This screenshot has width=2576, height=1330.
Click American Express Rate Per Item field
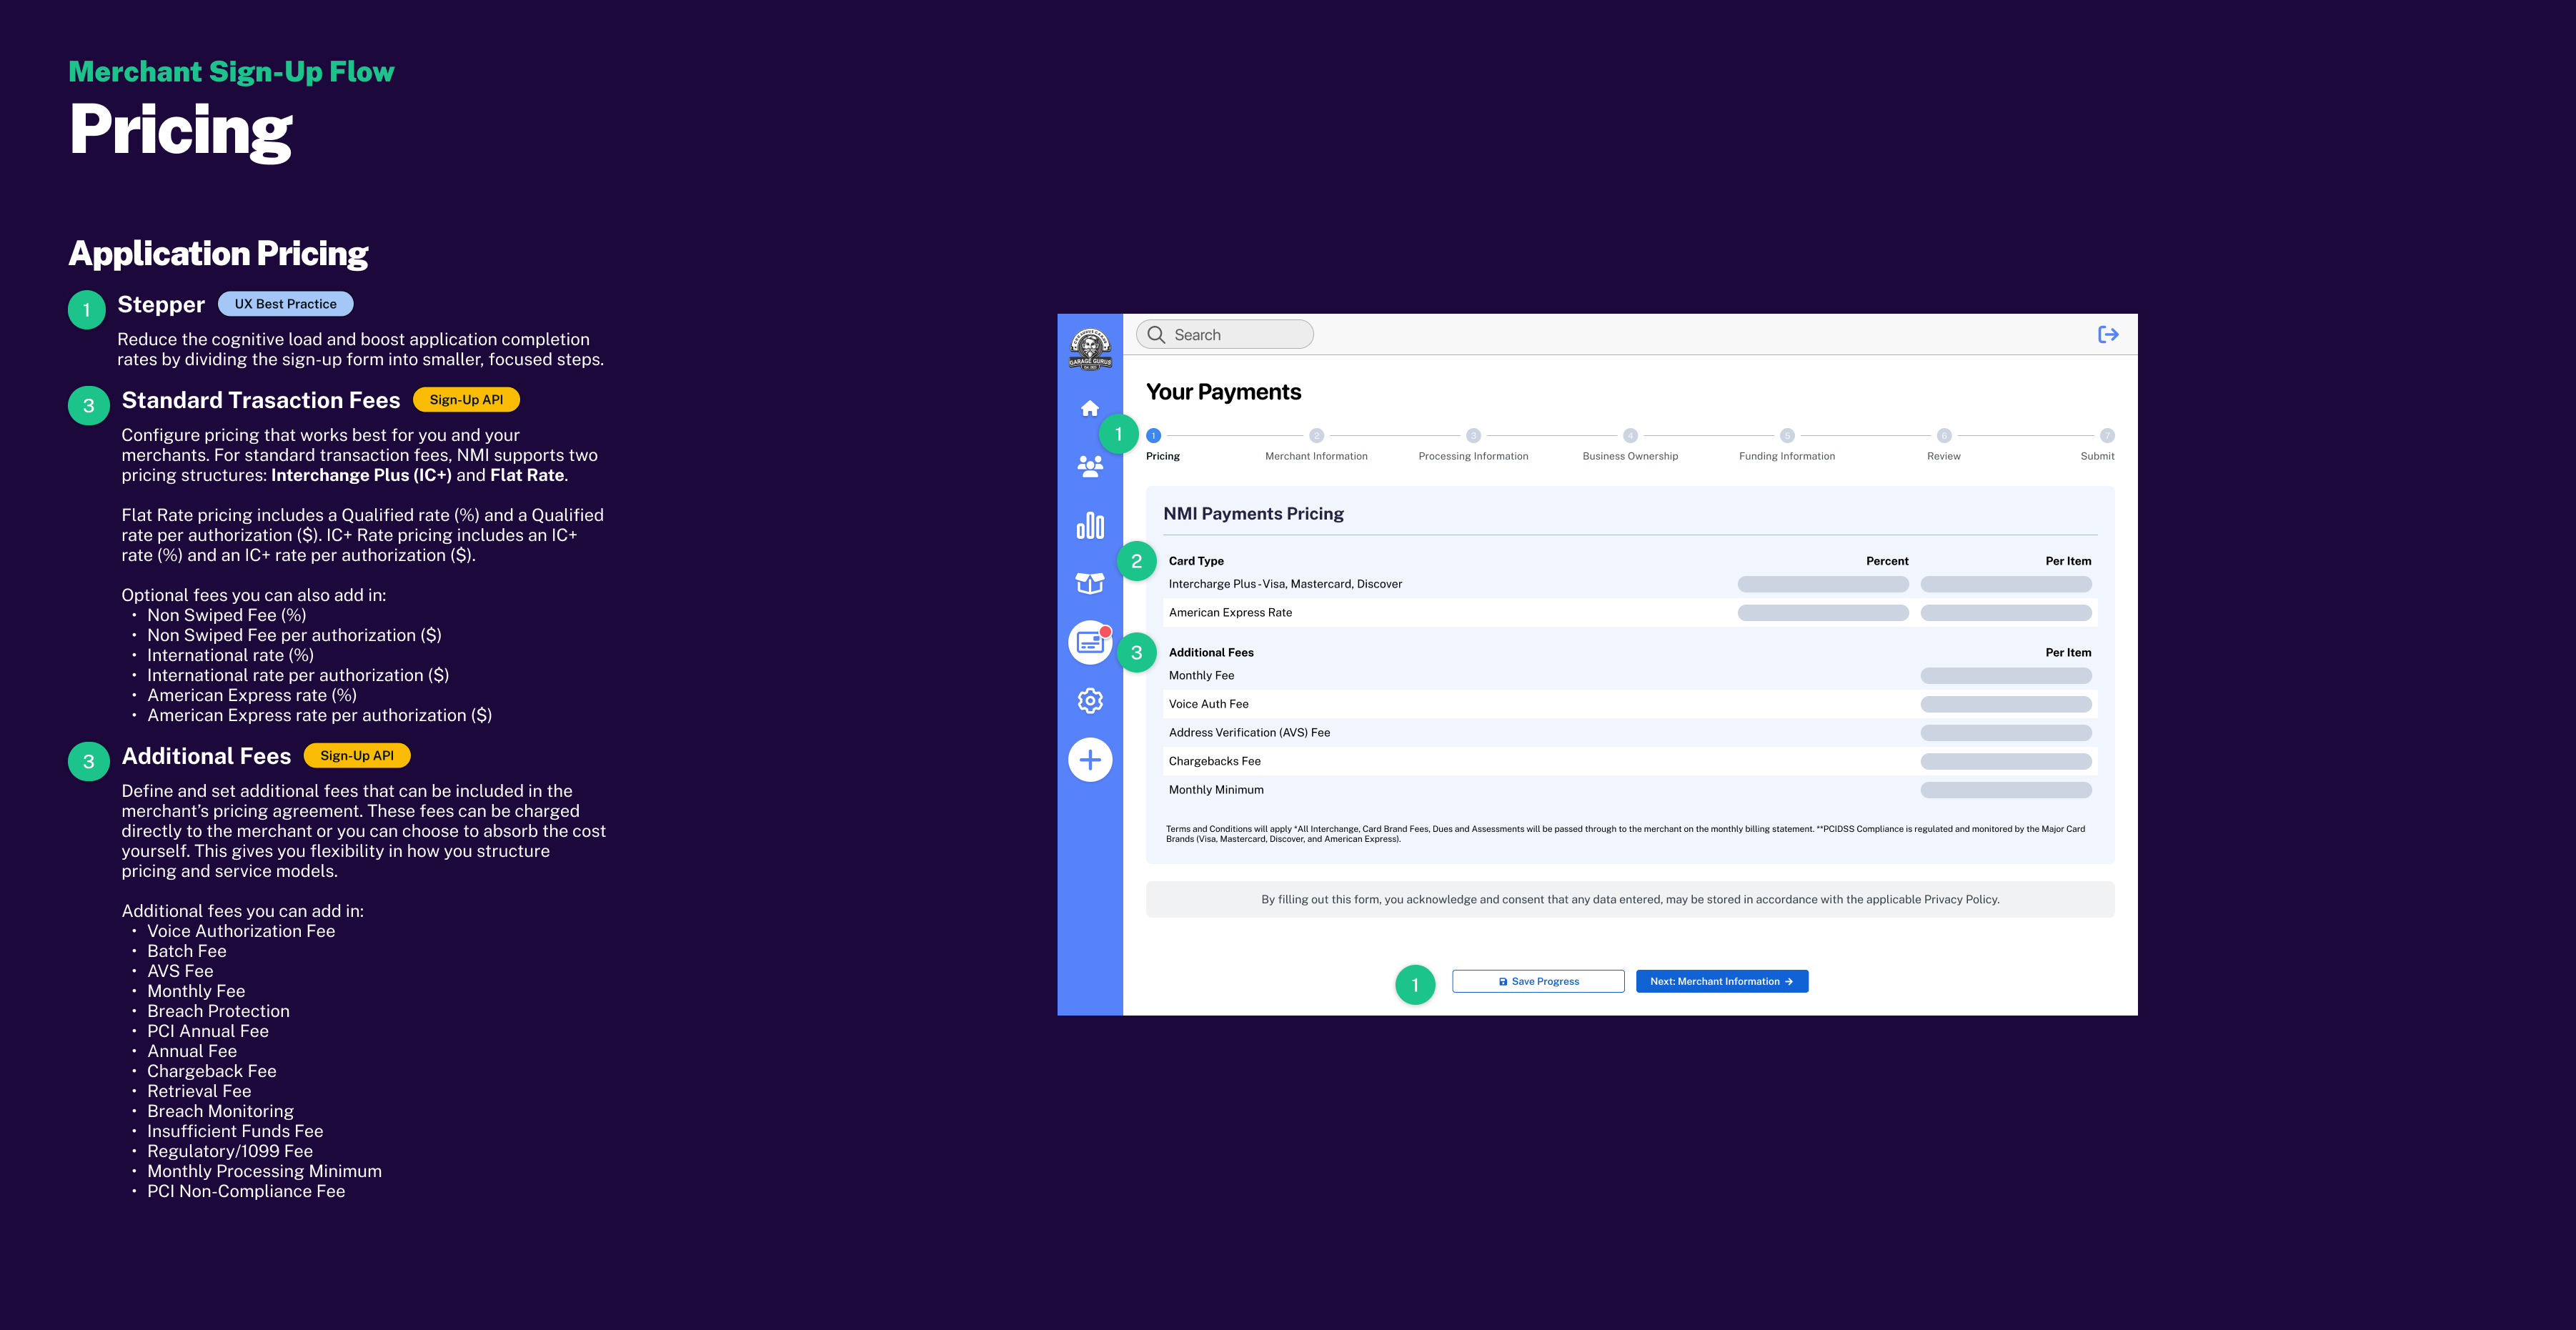click(2005, 613)
